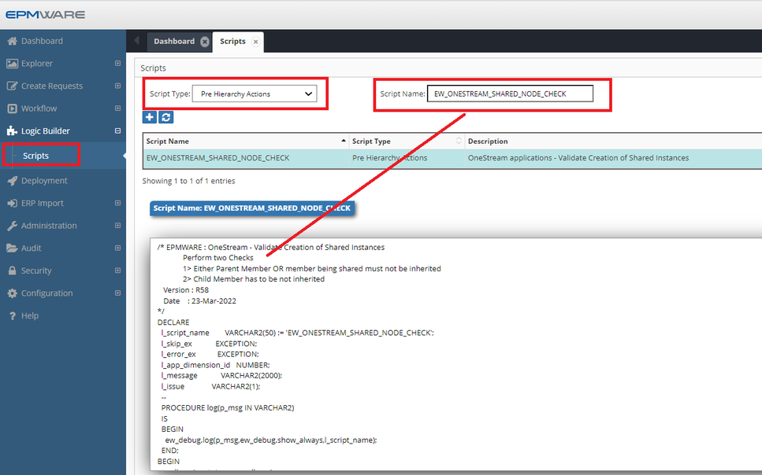This screenshot has width=762, height=475.
Task: Click the Script Name input field
Action: [x=509, y=93]
